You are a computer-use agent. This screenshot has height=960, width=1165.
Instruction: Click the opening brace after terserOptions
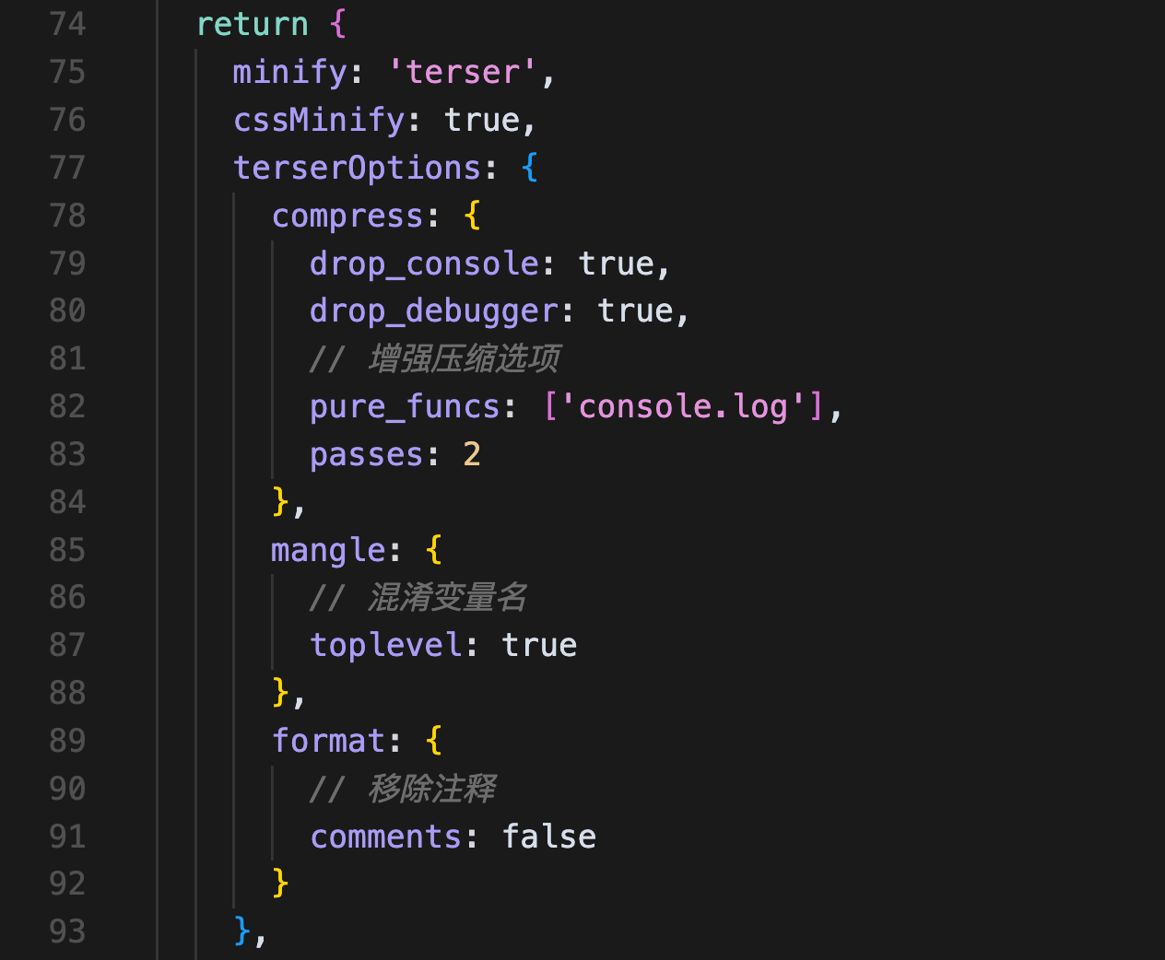pos(529,168)
